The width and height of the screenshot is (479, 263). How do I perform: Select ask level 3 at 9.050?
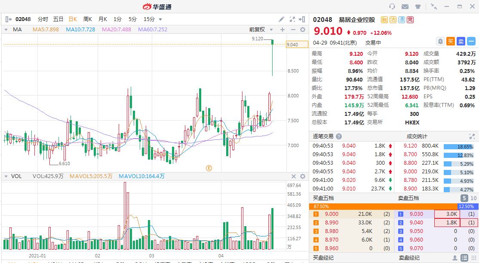[x=436, y=231]
